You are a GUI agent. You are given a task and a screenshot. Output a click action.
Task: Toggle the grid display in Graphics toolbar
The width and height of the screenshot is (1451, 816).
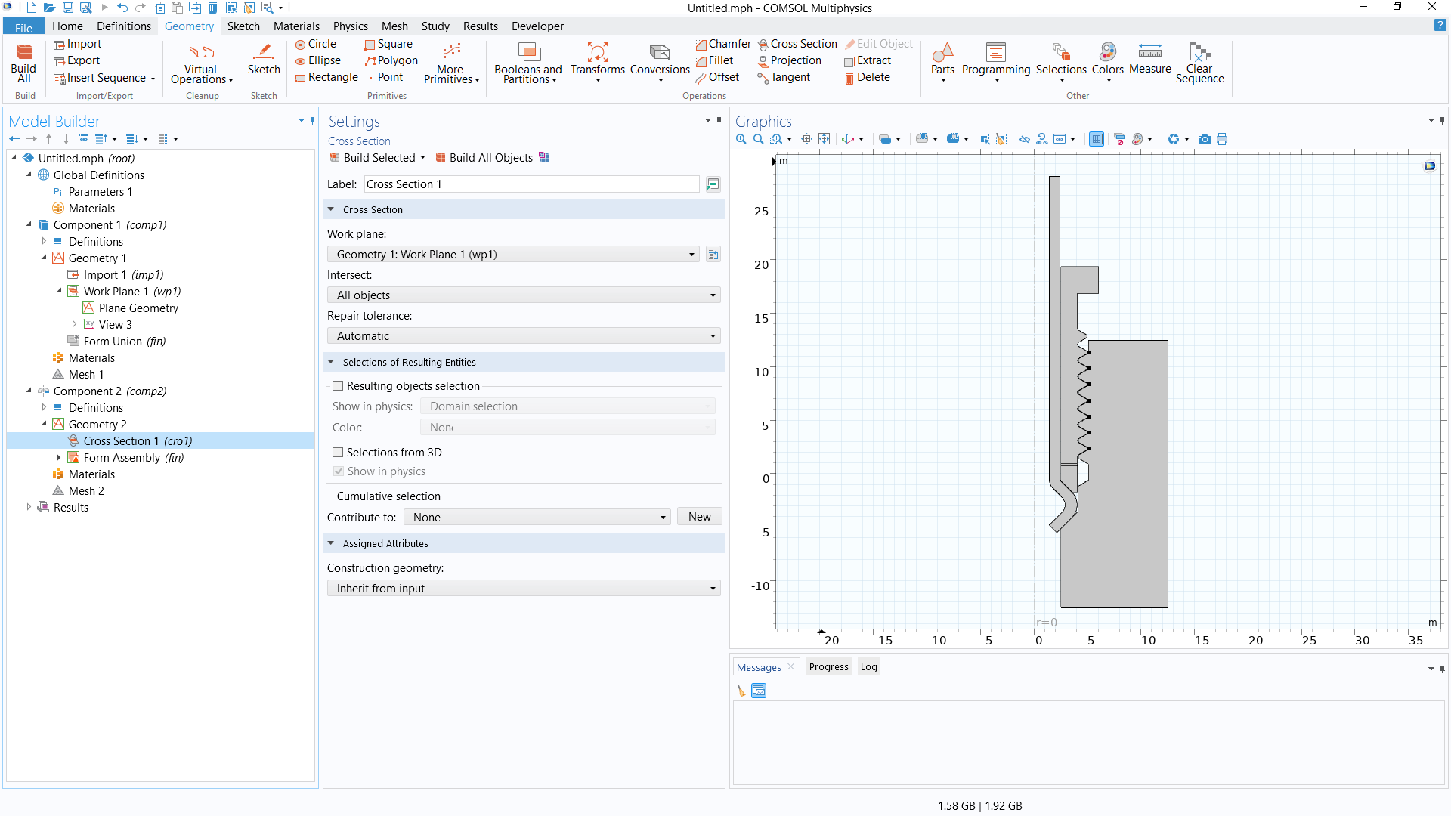[x=1097, y=139]
